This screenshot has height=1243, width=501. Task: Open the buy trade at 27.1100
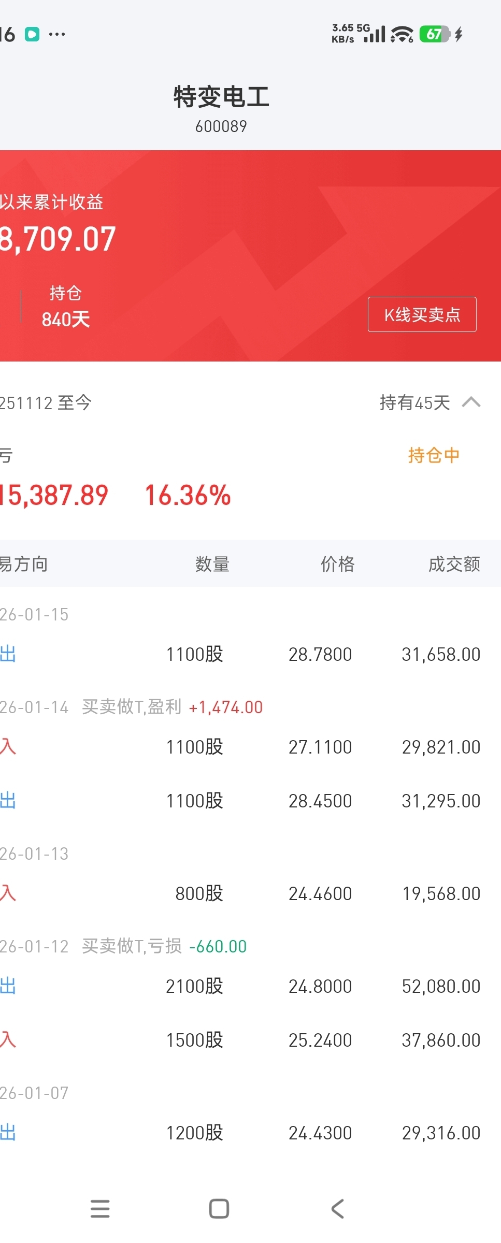250,747
